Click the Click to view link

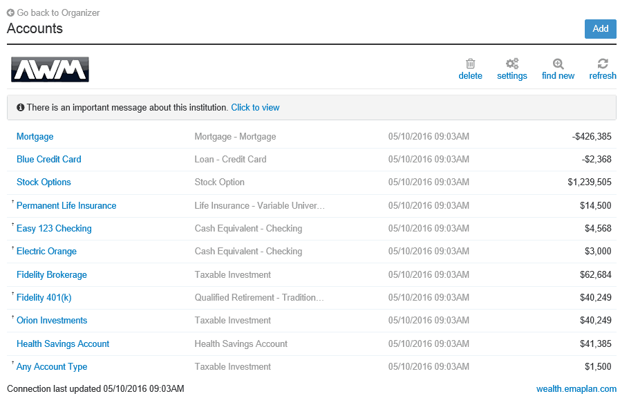[255, 107]
